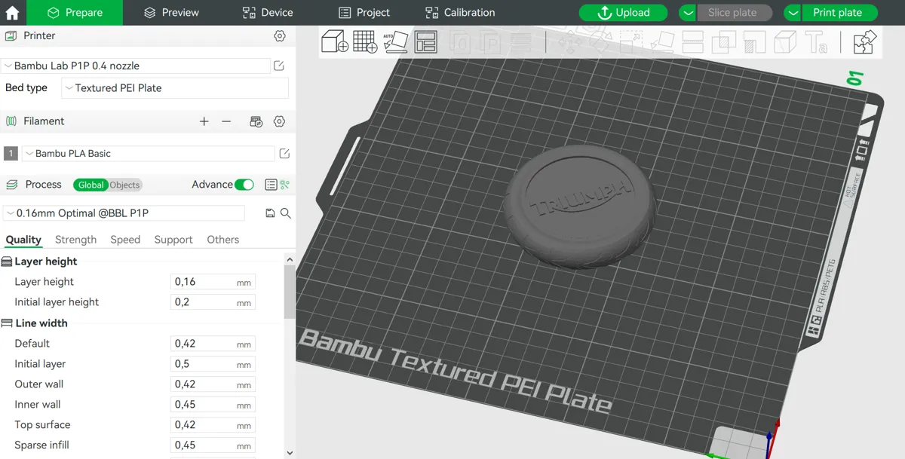Open the Bambu PLA Basic filament dropdown
Image resolution: width=905 pixels, height=459 pixels.
click(149, 154)
